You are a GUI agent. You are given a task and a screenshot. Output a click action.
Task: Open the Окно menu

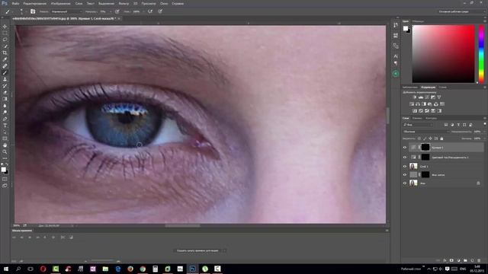(x=164, y=3)
